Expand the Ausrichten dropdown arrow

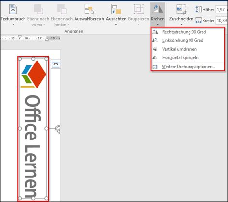click(116, 25)
